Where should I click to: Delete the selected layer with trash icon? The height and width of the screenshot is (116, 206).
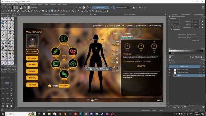point(203,107)
